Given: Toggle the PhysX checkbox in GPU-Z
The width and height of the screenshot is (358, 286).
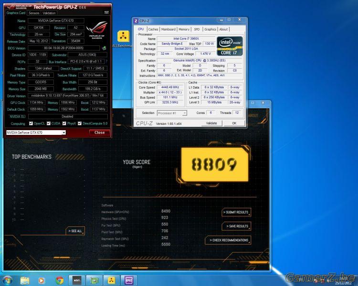Looking at the screenshot, I should (64, 123).
